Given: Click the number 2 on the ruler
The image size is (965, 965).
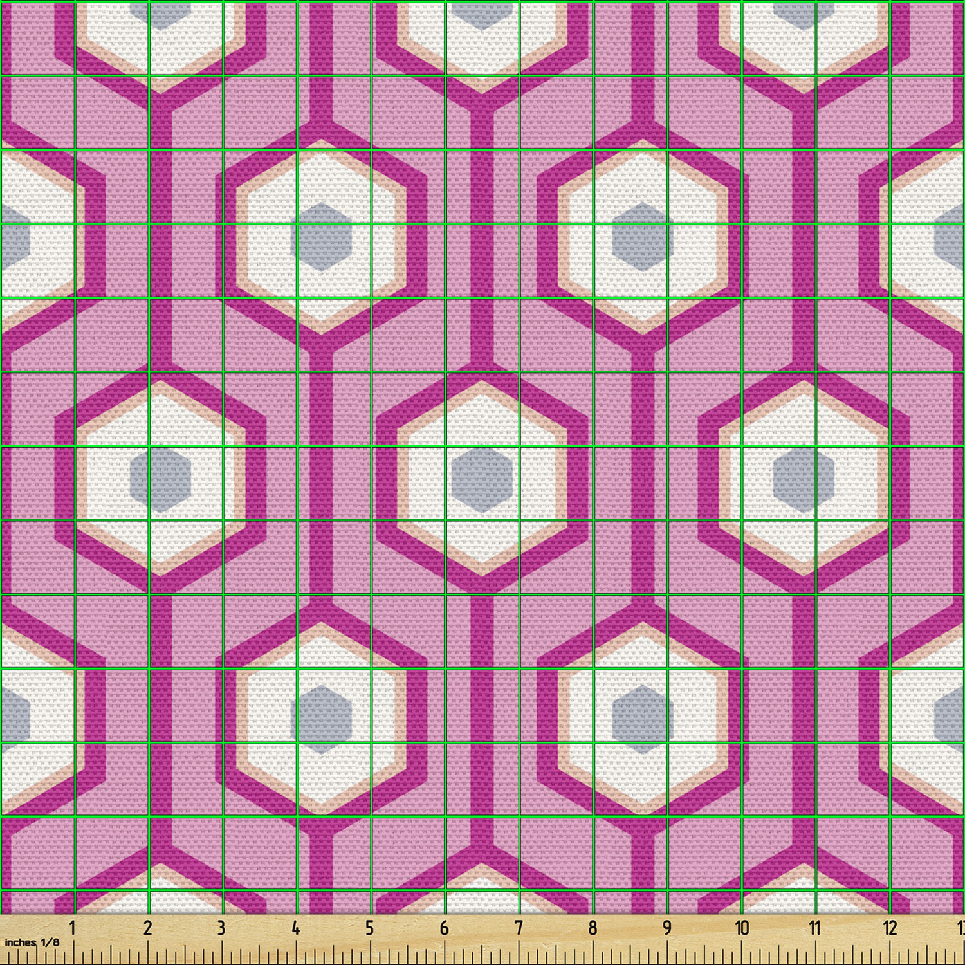Looking at the screenshot, I should (147, 928).
